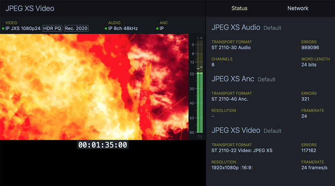This screenshot has height=186, width=335.
Task: Click the word length value 24 bits
Action: 309,64
